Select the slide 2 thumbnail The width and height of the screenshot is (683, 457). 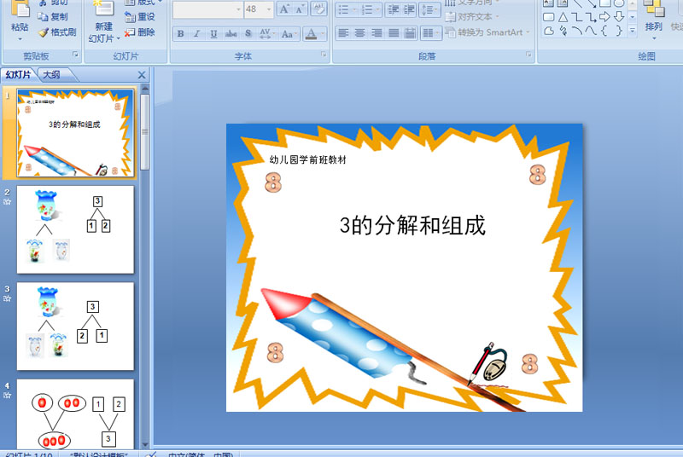pos(75,229)
